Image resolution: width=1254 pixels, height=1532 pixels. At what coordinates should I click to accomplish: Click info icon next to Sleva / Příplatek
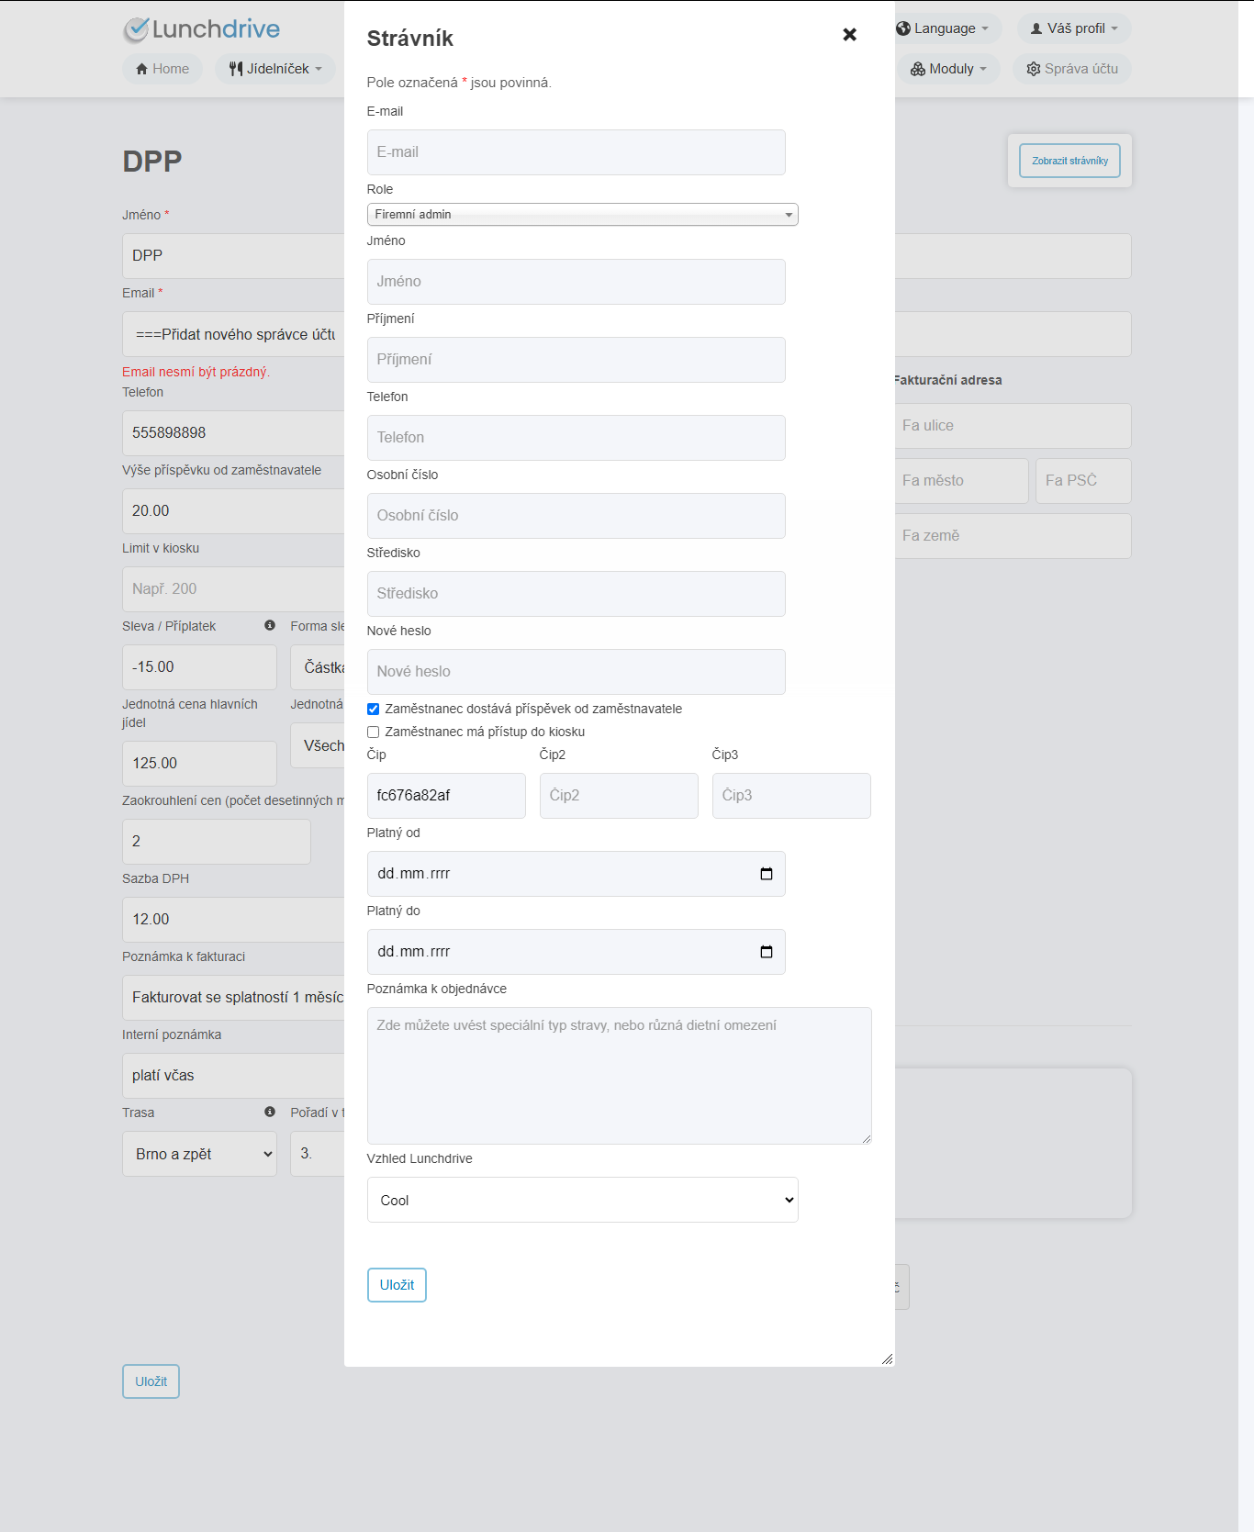coord(270,625)
